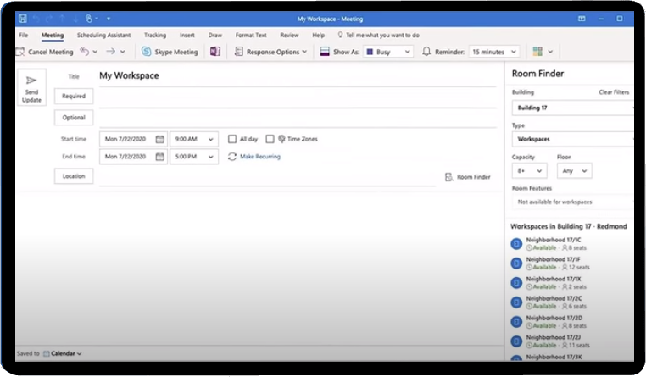Open the Reminder 15 minutes dropdown

click(x=494, y=52)
